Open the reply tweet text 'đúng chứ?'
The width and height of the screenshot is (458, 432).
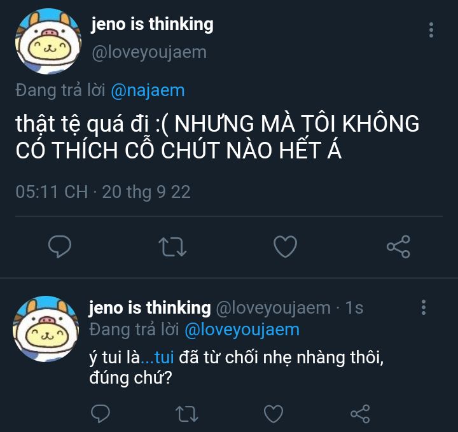[x=130, y=378]
